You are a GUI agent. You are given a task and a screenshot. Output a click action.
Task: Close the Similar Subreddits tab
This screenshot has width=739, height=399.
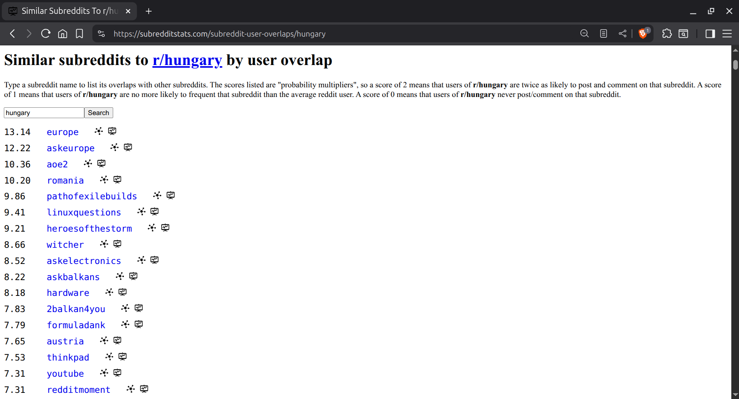tap(128, 11)
